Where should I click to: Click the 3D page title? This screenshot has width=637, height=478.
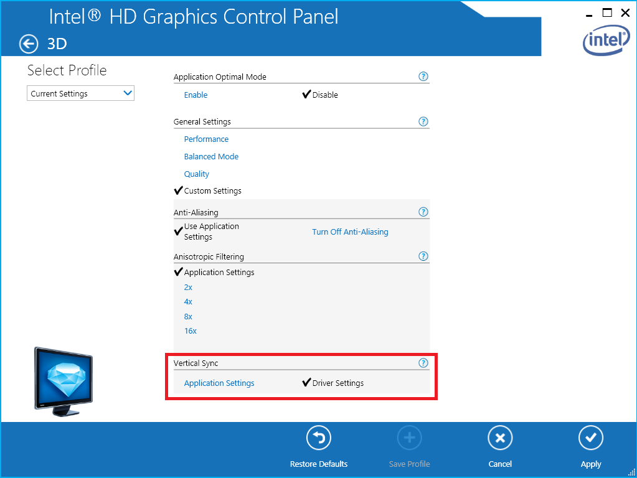point(57,44)
